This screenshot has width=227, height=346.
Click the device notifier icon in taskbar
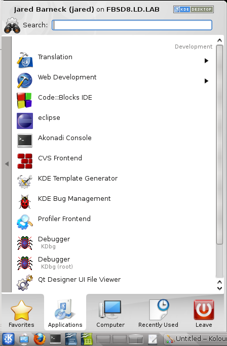pos(24,339)
